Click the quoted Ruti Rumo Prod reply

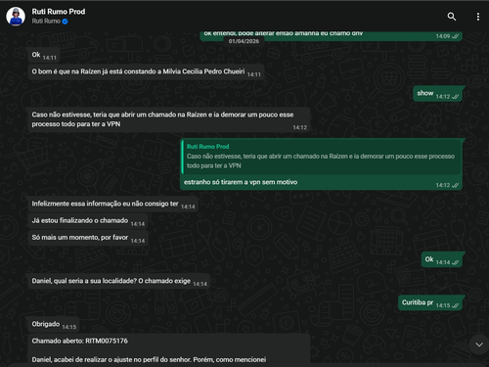pyautogui.click(x=321, y=157)
